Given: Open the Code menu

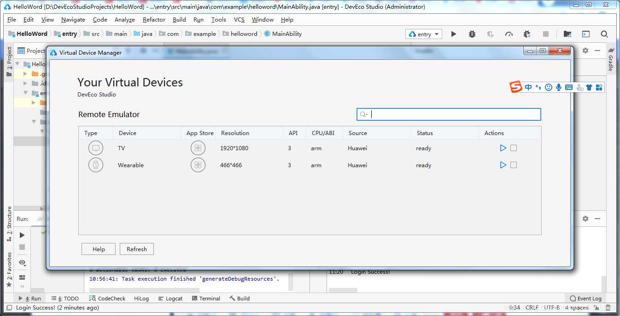Looking at the screenshot, I should coord(100,20).
